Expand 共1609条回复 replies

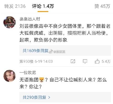35,51
